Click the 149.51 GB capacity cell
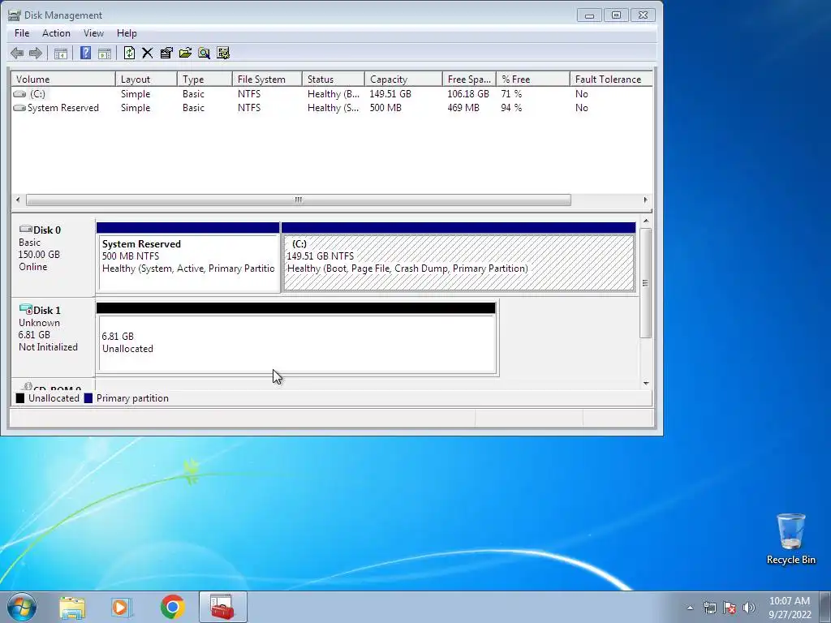 [x=390, y=94]
